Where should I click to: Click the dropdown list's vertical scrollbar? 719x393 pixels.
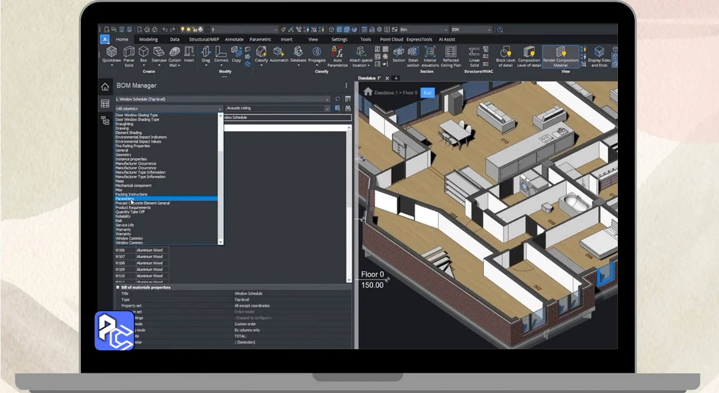coord(220,135)
